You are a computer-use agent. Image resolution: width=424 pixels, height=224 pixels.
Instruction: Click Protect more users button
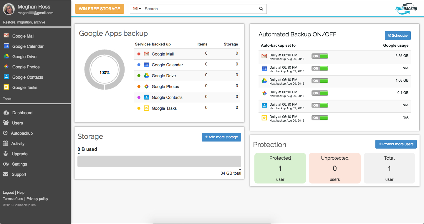(396, 144)
